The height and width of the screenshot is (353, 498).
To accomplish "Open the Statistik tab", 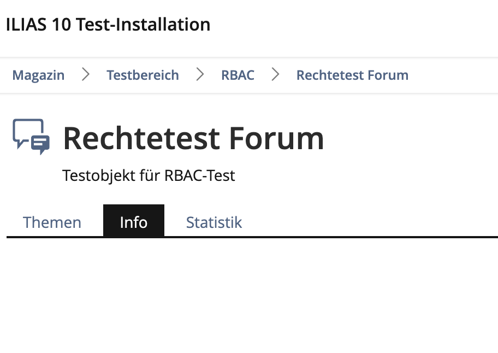I will pos(214,222).
